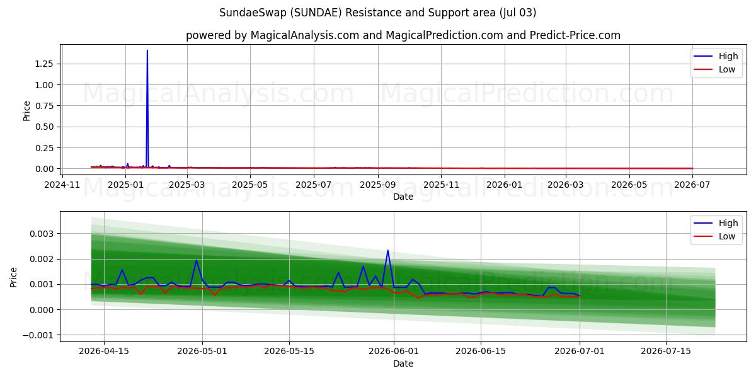Click the '2026-05-15' x-axis label
756x378 pixels.
289,351
